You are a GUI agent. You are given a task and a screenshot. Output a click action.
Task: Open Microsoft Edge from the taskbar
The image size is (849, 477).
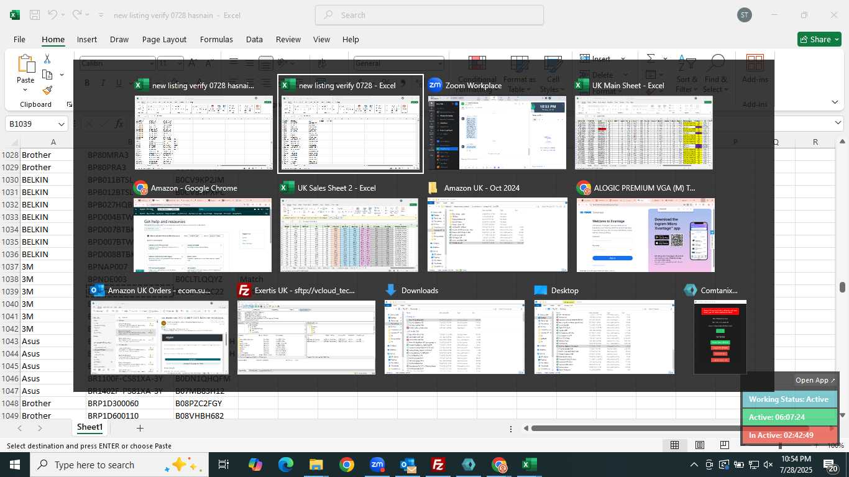(x=285, y=465)
